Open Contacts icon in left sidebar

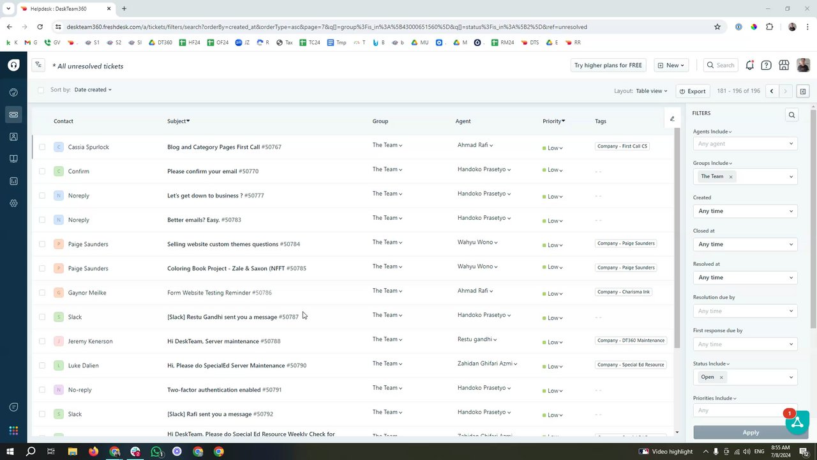click(13, 137)
